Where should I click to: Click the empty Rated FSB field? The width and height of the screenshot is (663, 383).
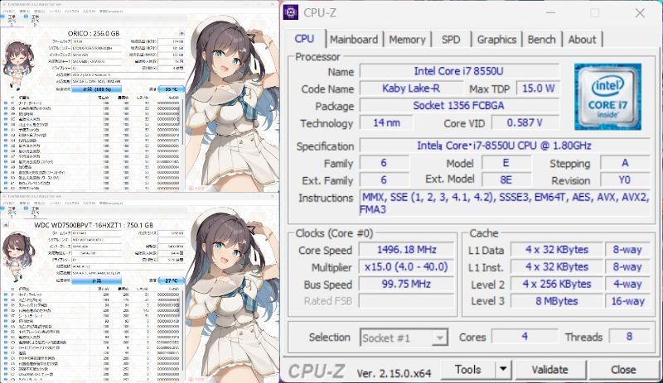point(407,301)
